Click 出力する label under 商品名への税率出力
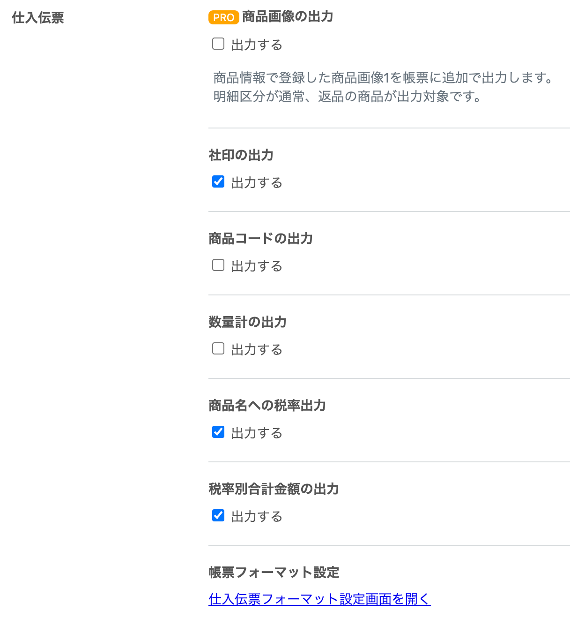This screenshot has height=618, width=570. 257,433
